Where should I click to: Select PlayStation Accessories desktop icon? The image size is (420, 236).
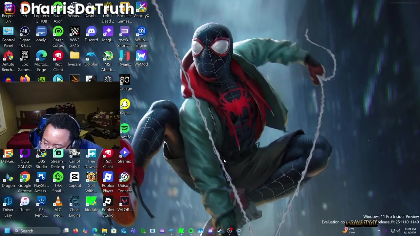coord(41,183)
